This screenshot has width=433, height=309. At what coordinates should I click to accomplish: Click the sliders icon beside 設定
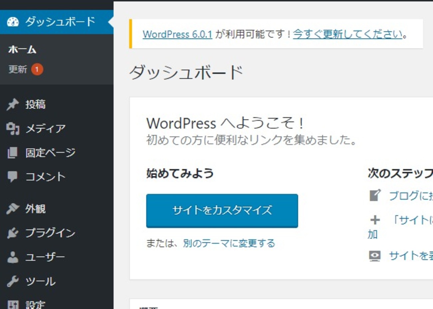(x=13, y=304)
